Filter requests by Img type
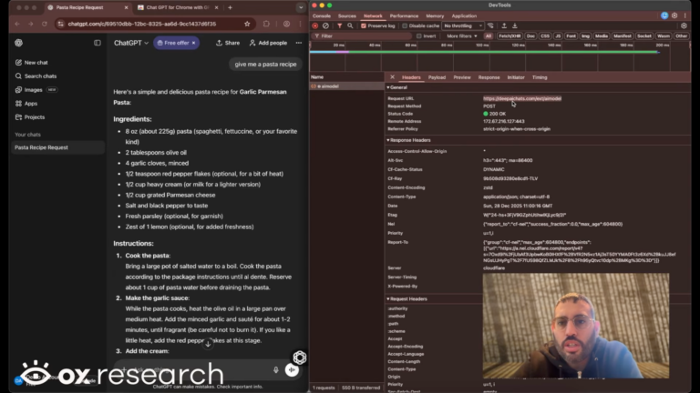This screenshot has width=700, height=393. (585, 36)
